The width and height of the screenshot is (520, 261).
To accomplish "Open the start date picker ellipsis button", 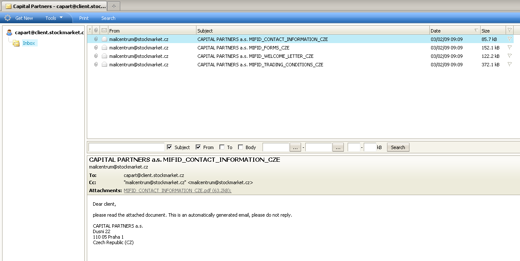I will 296,147.
